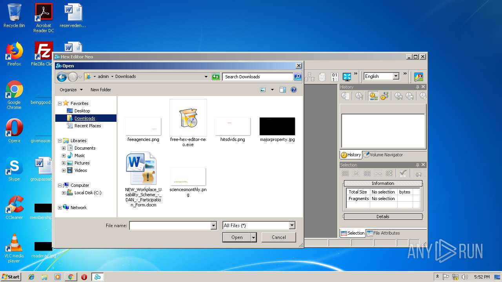Viewport: 502px width, 282px height.
Task: Open Windows Media Player from the taskbar
Action: pyautogui.click(x=58, y=277)
